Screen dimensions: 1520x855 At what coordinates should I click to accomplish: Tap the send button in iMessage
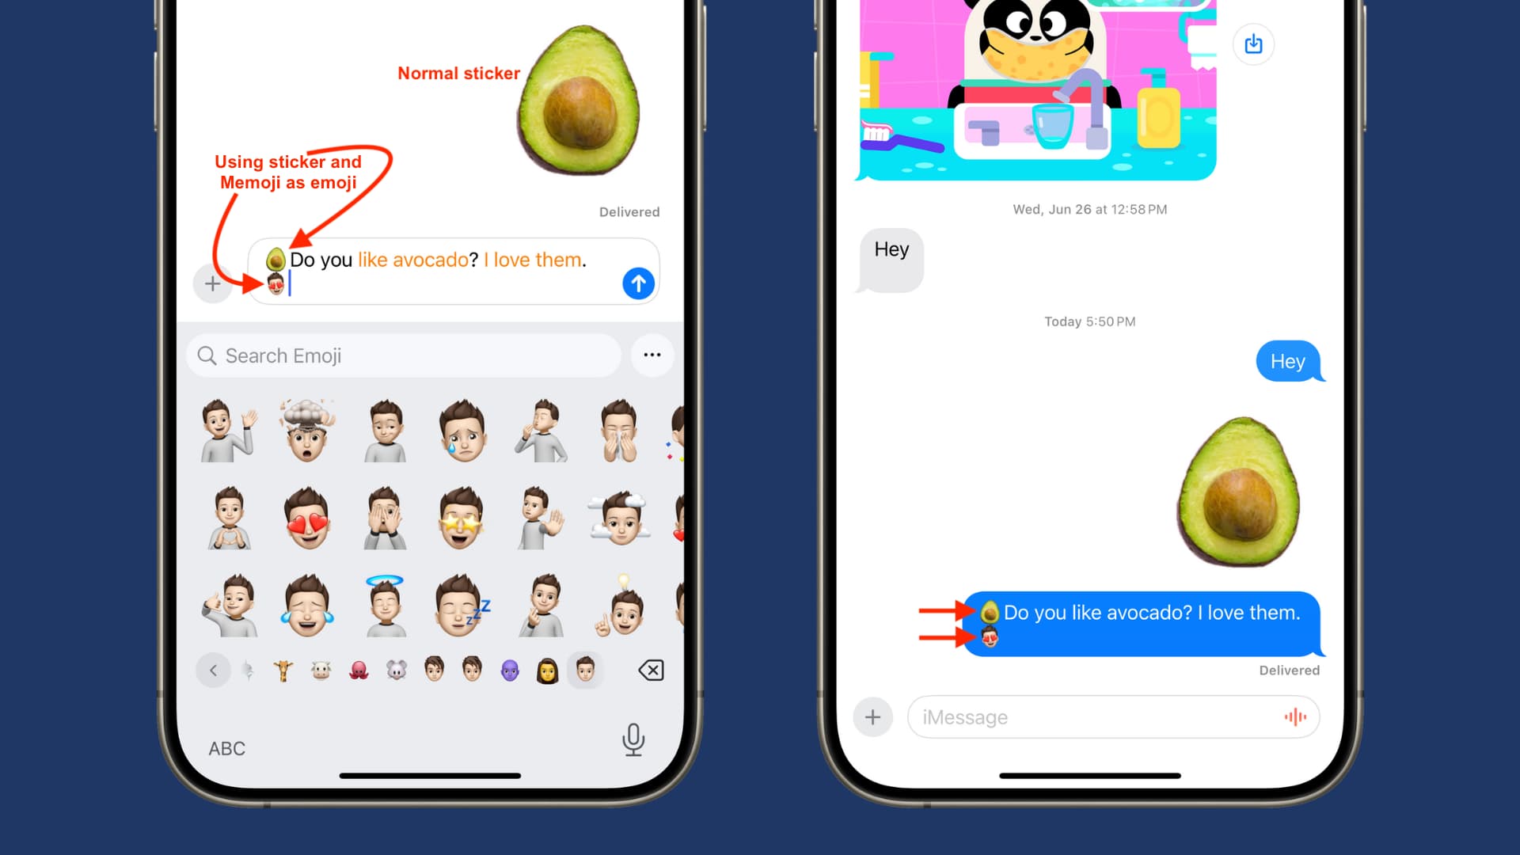638,284
